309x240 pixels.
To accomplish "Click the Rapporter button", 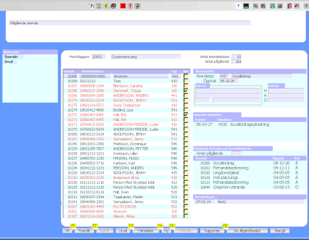I will [212, 231].
